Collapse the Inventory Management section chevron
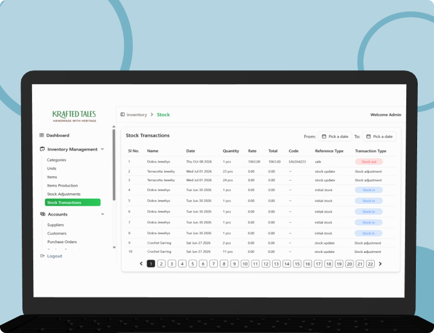 (103, 149)
